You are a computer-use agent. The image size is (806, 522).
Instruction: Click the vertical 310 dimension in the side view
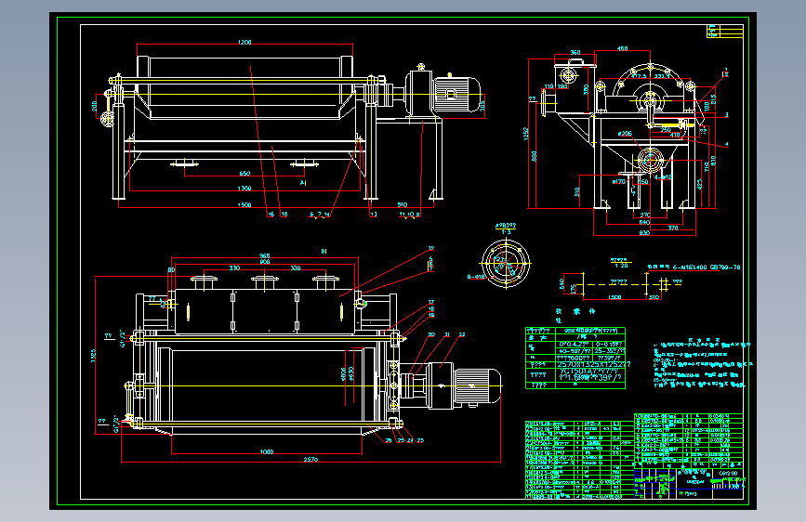pos(577,191)
